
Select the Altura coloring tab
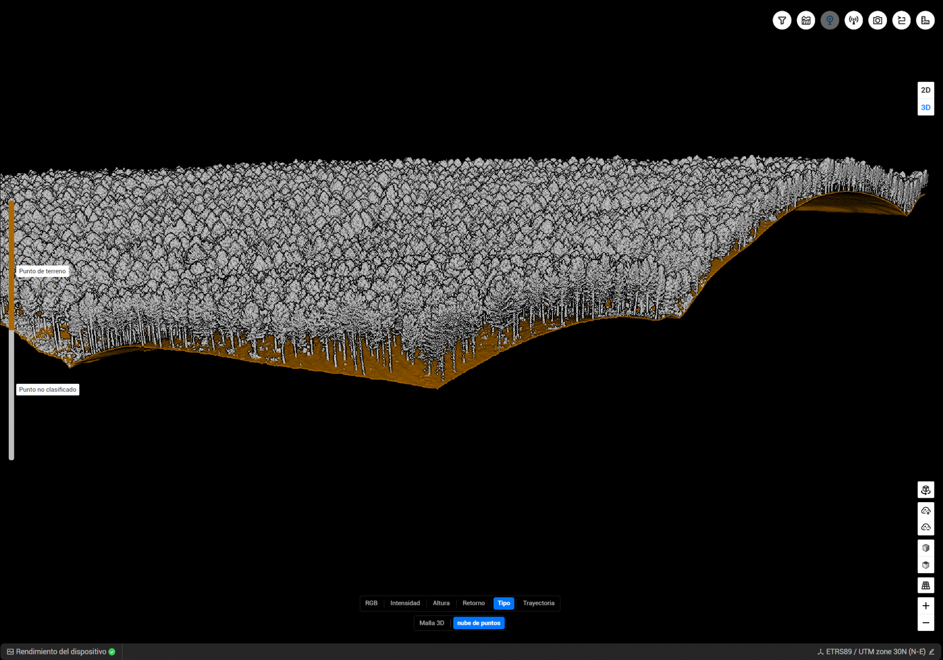coord(441,603)
